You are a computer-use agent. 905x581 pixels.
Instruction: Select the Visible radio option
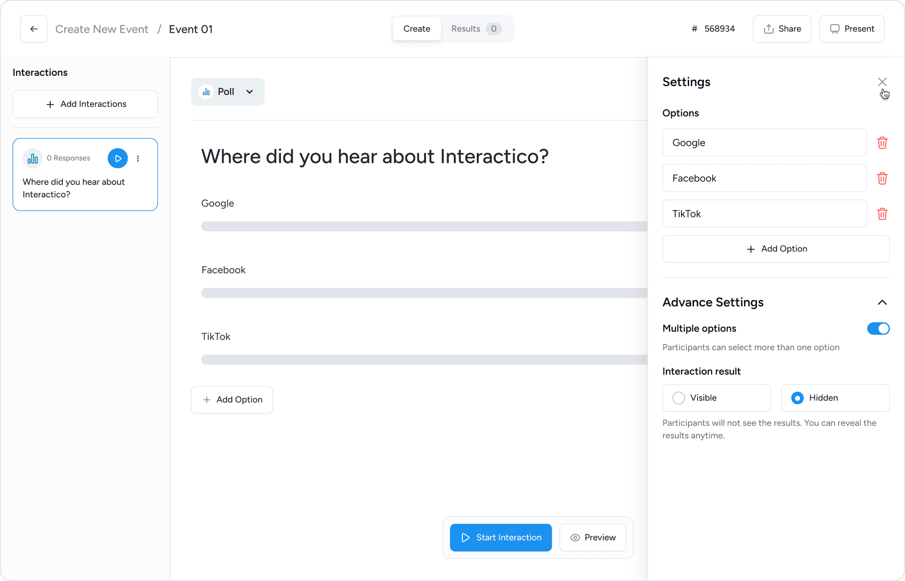(x=679, y=398)
